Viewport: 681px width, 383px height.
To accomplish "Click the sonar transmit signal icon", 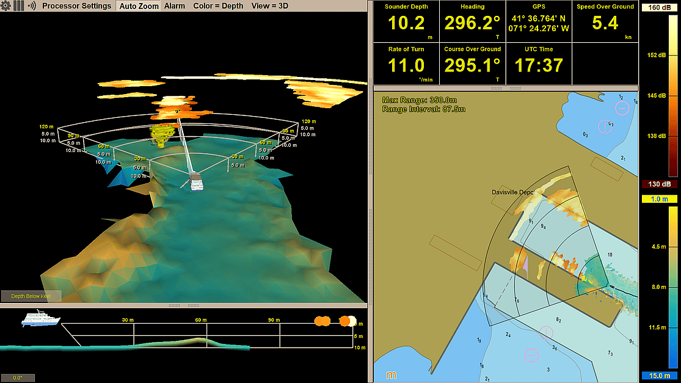I will pyautogui.click(x=31, y=6).
